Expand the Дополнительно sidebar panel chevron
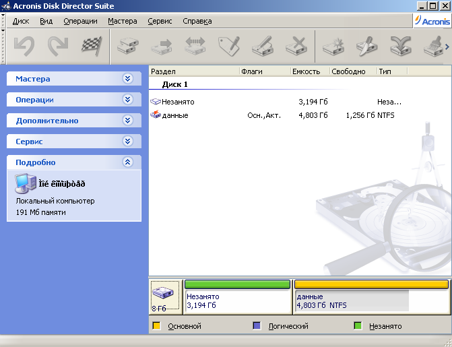452x347 pixels. pyautogui.click(x=128, y=121)
